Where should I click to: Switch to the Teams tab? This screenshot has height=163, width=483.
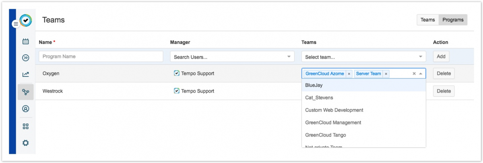pos(427,20)
